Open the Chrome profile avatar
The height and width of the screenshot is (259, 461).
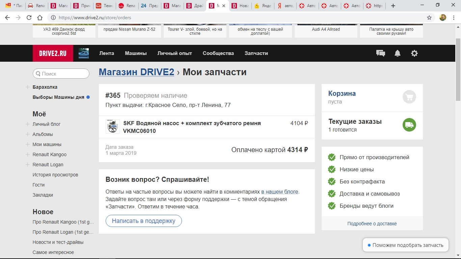pos(443,18)
